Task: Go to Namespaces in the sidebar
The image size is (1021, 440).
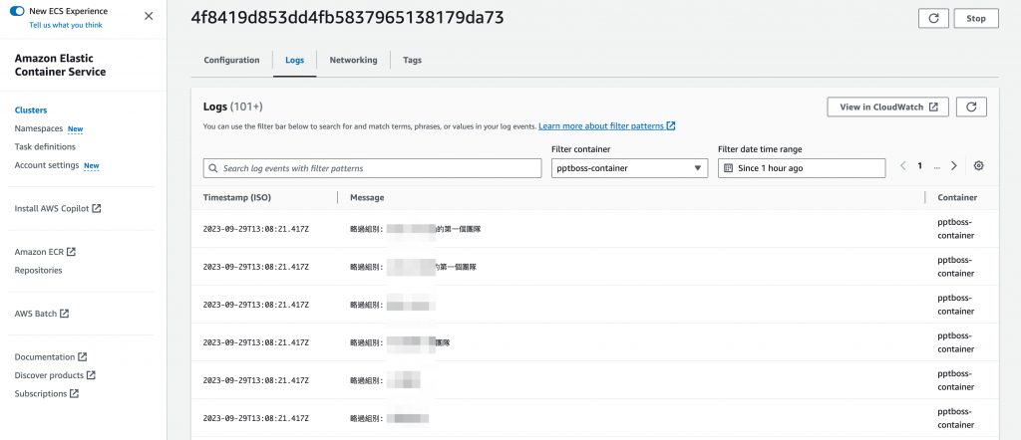Action: (39, 128)
